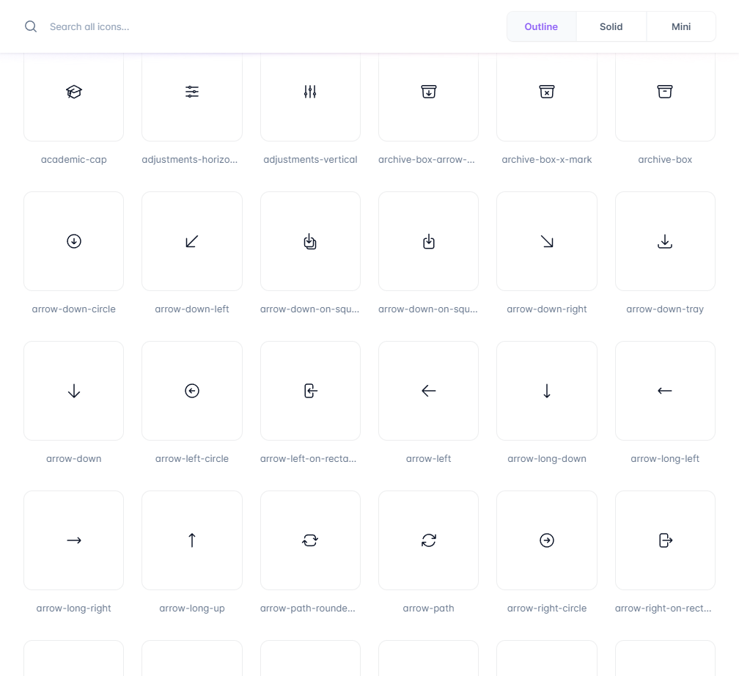Click the arrow-down-tray icon tile

[x=665, y=241]
